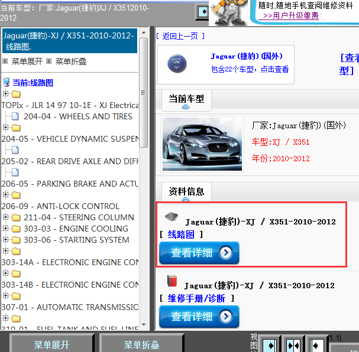The height and width of the screenshot is (352, 359).
Task: Click tree scrollbar up arrow
Action: pos(144,32)
